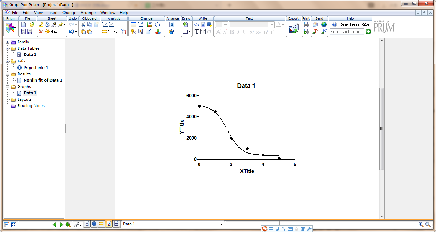
Task: Open the Insert menu
Action: pos(52,13)
